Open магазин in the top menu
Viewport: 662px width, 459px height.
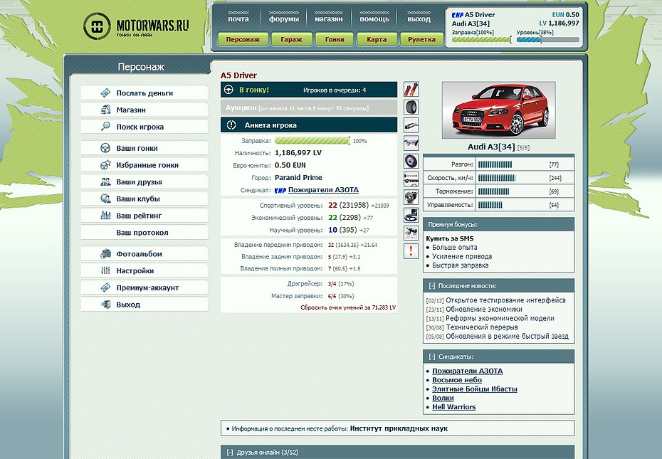(328, 19)
